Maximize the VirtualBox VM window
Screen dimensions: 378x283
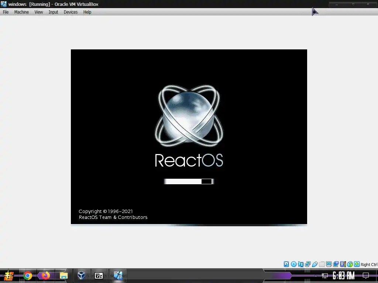[x=353, y=4]
